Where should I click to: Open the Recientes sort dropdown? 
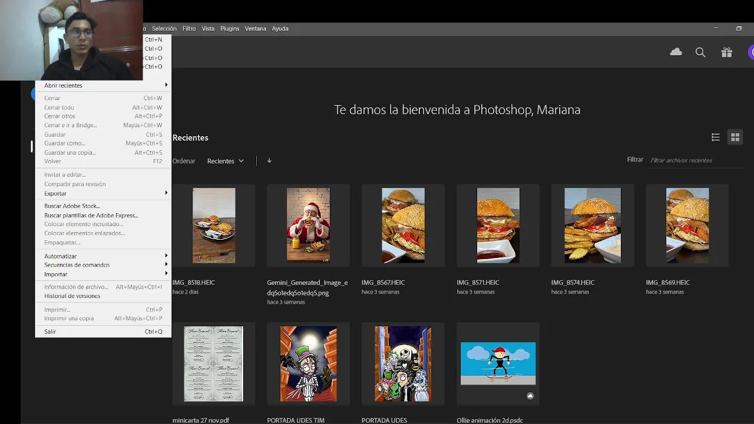tap(226, 161)
